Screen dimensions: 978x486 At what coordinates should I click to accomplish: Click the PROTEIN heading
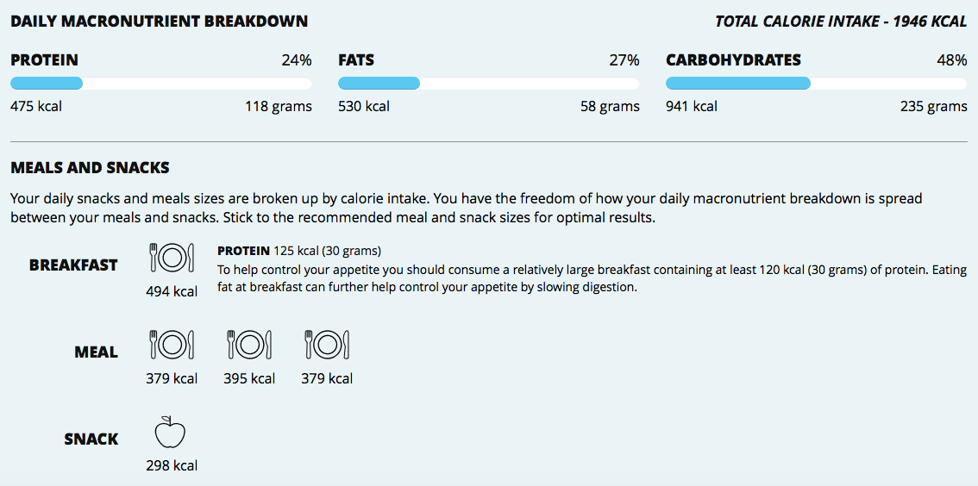(x=44, y=60)
